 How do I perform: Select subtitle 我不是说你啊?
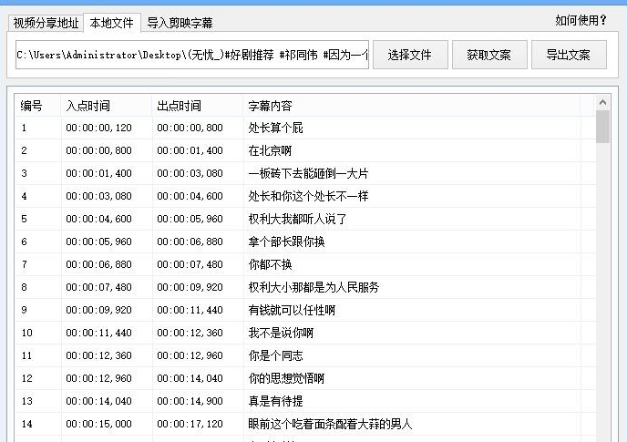pyautogui.click(x=281, y=334)
